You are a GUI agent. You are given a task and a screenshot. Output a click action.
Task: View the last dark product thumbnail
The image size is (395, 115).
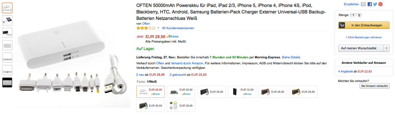tap(7, 82)
